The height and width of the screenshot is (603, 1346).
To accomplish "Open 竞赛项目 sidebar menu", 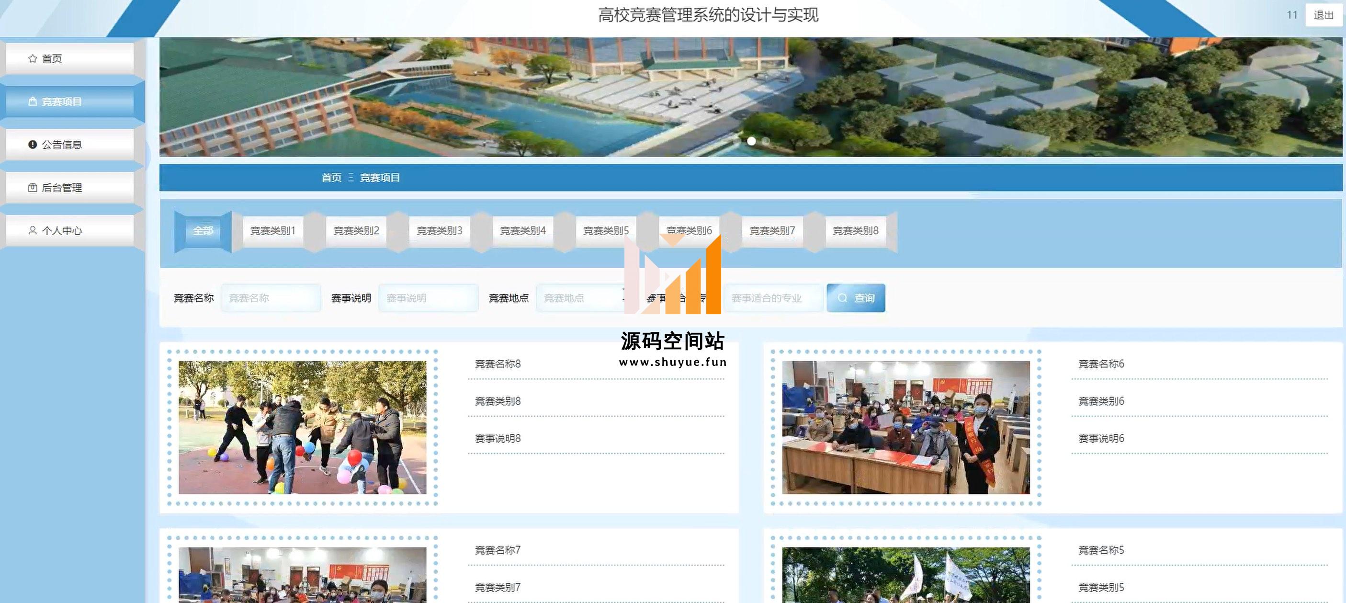I will click(x=70, y=102).
